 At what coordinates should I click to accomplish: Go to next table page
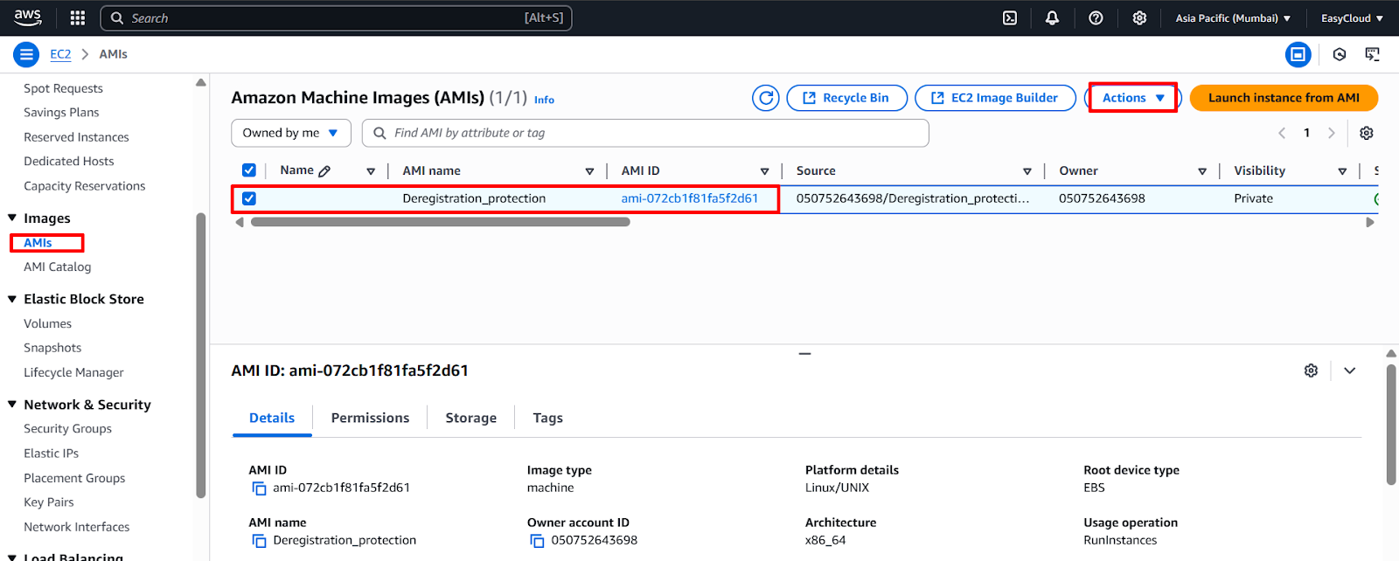click(1332, 133)
